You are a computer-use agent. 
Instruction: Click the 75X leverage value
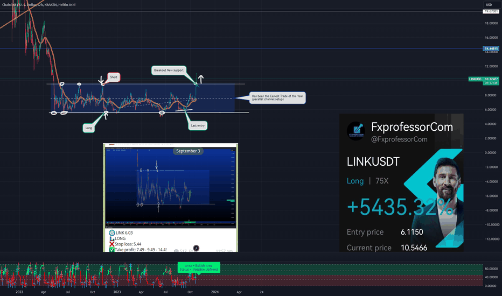pos(382,181)
